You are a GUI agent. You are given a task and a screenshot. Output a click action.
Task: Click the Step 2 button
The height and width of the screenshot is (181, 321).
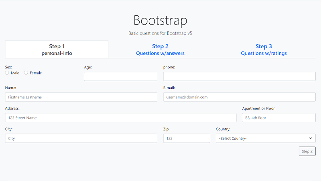[x=307, y=151]
